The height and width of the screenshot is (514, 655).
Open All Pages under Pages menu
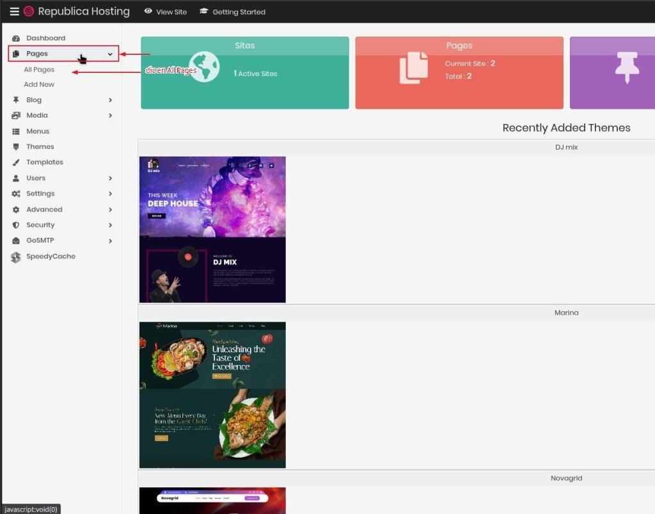click(39, 70)
